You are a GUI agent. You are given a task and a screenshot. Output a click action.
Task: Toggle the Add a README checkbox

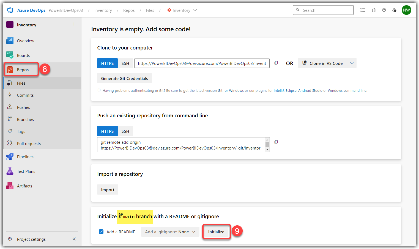click(x=101, y=232)
